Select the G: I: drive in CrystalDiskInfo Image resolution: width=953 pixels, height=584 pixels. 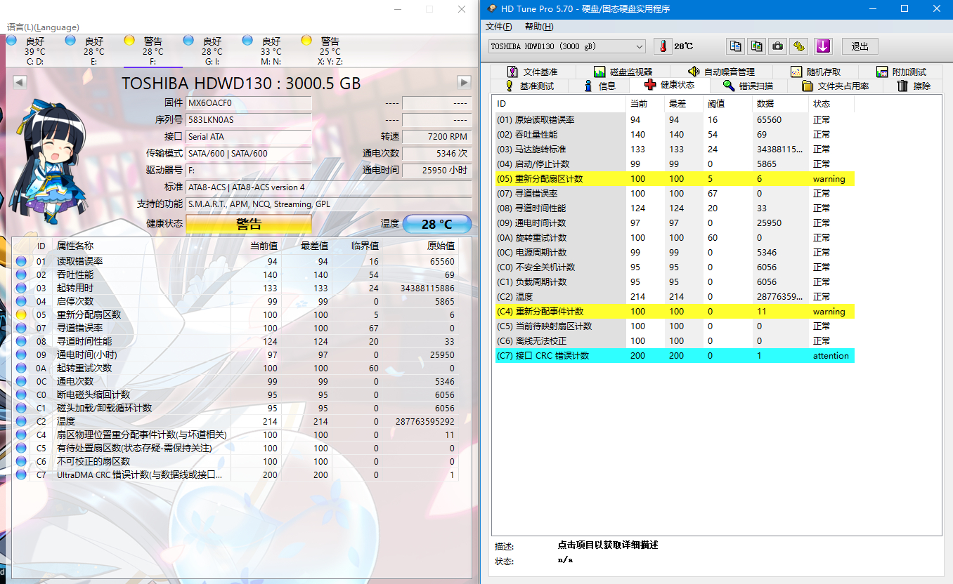click(212, 51)
